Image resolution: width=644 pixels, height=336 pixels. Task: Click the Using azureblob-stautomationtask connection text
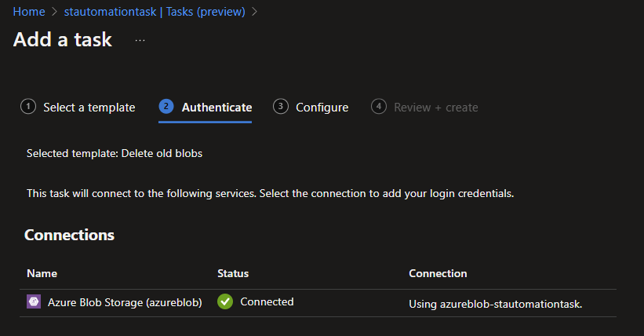tap(495, 303)
